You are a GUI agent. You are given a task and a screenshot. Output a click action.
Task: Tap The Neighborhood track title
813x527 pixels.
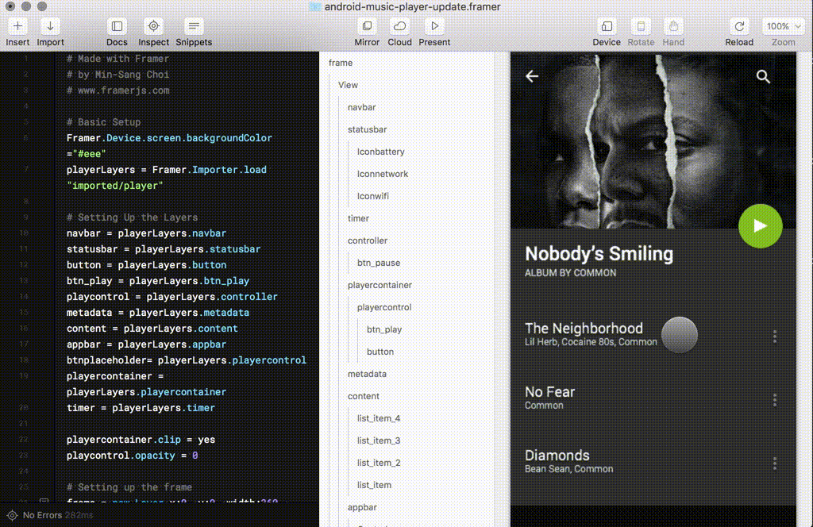[x=584, y=329]
